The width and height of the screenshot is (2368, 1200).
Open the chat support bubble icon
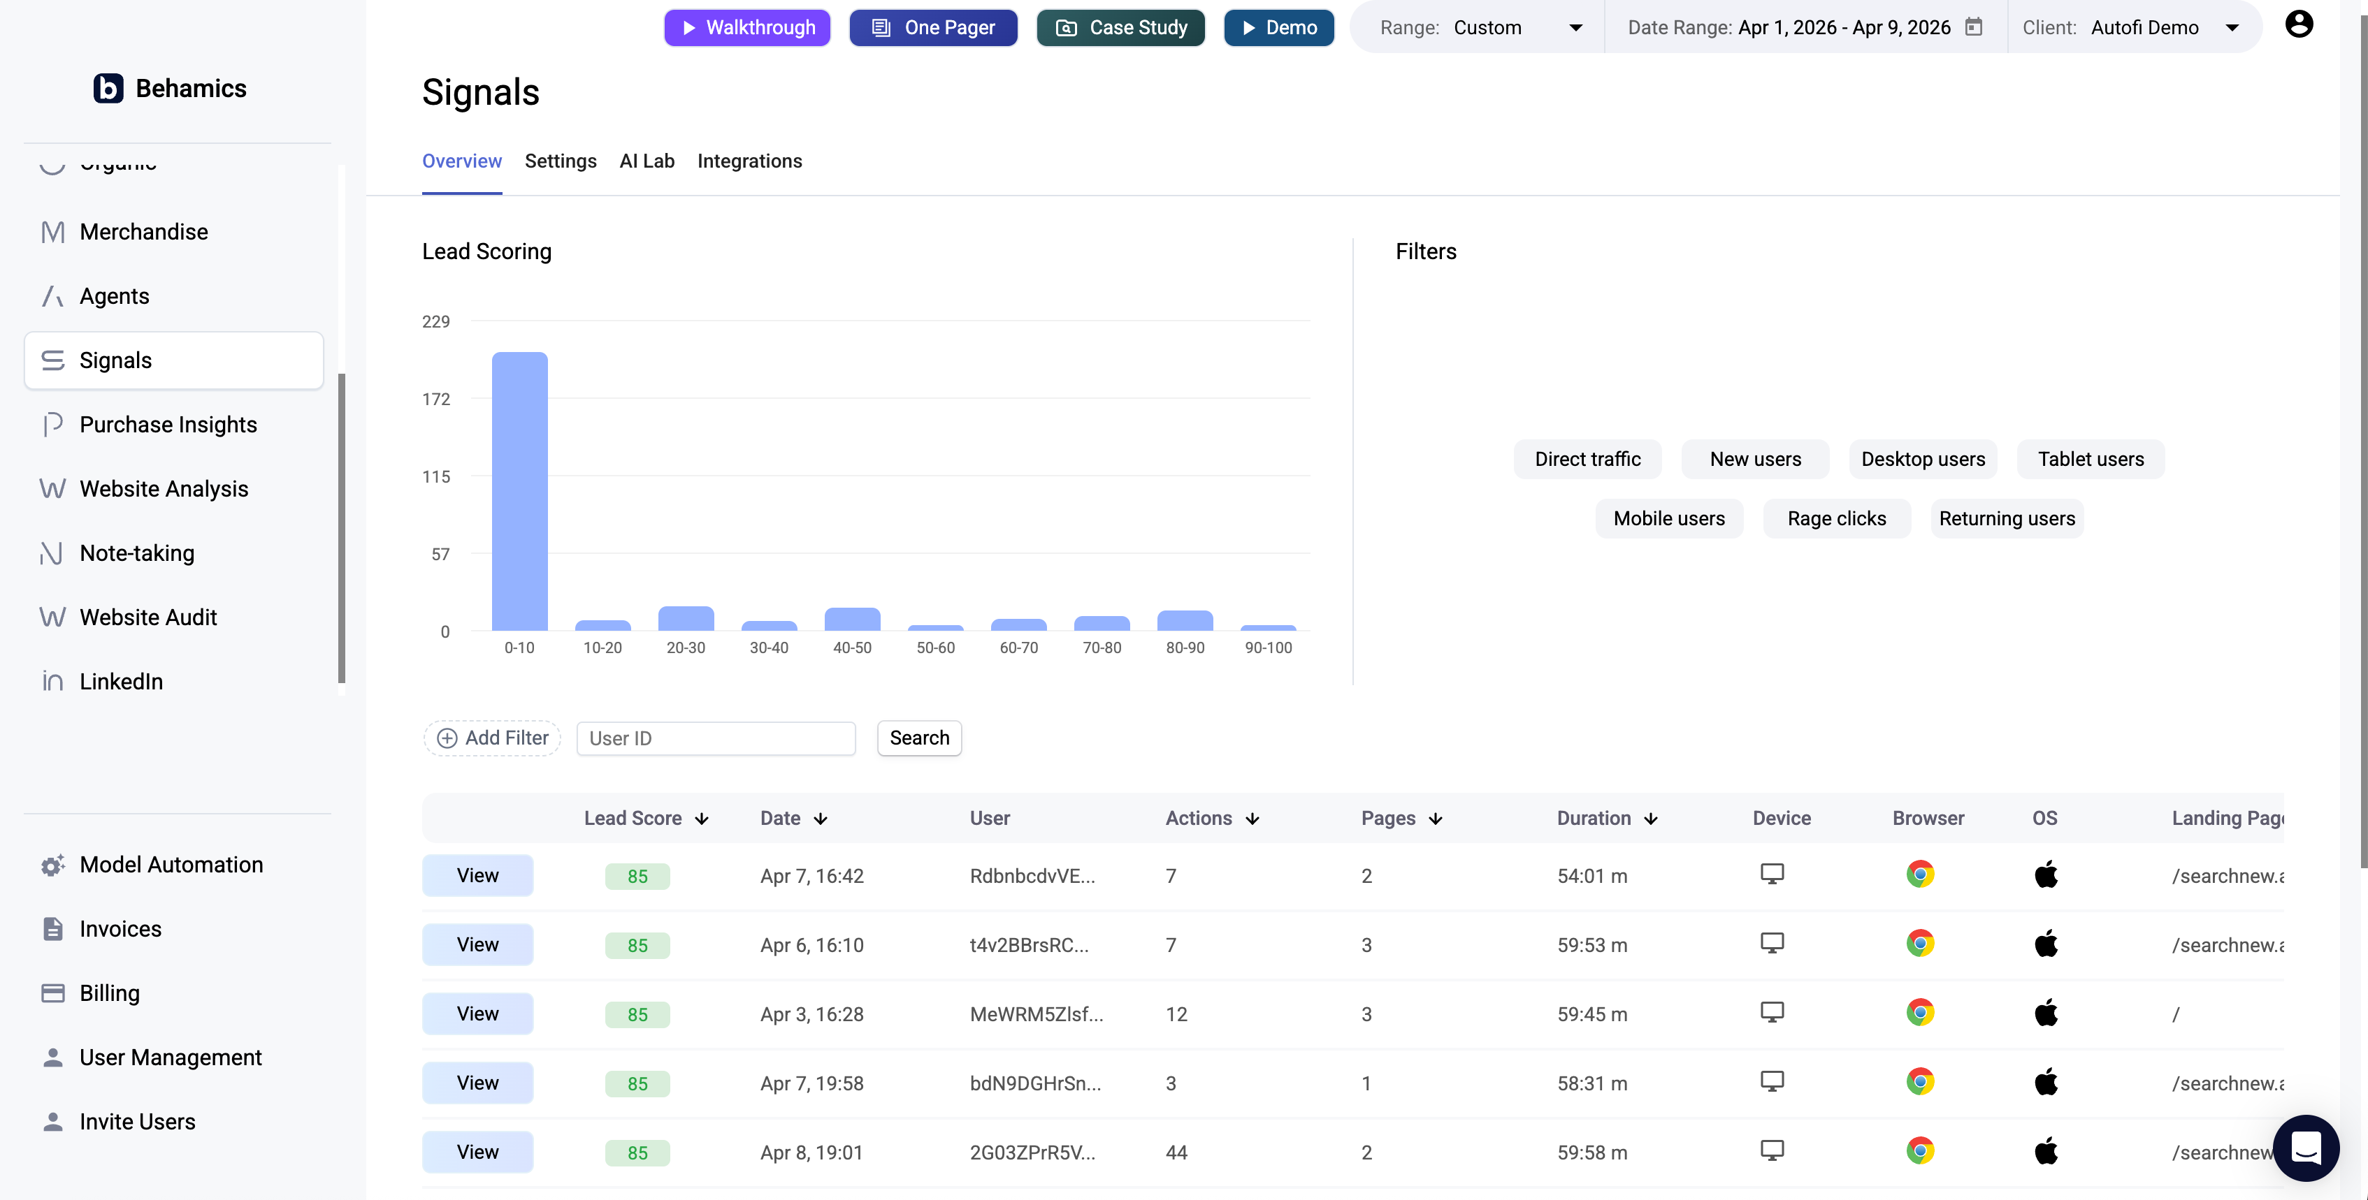2306,1147
